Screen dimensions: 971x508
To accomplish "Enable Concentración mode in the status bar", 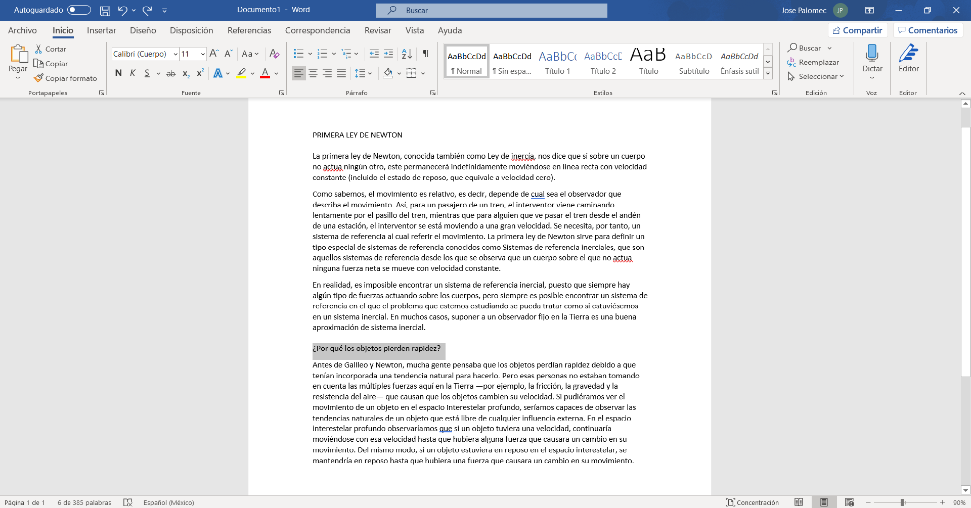I will [753, 502].
